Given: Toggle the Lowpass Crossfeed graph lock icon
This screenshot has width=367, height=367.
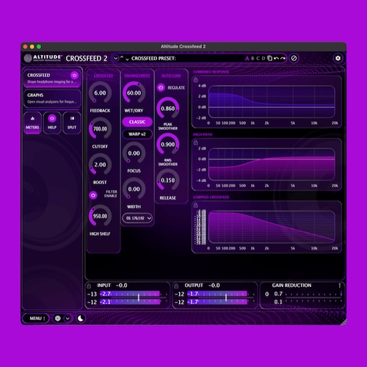Looking at the screenshot, I should point(196,206).
